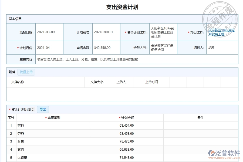Select the 附件 section header
The height and width of the screenshot is (162, 243).
click(x=11, y=72)
